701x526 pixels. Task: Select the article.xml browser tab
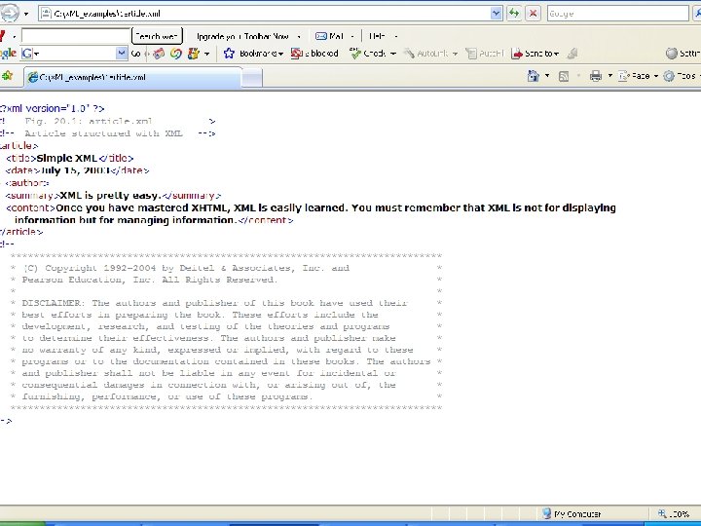click(132, 77)
